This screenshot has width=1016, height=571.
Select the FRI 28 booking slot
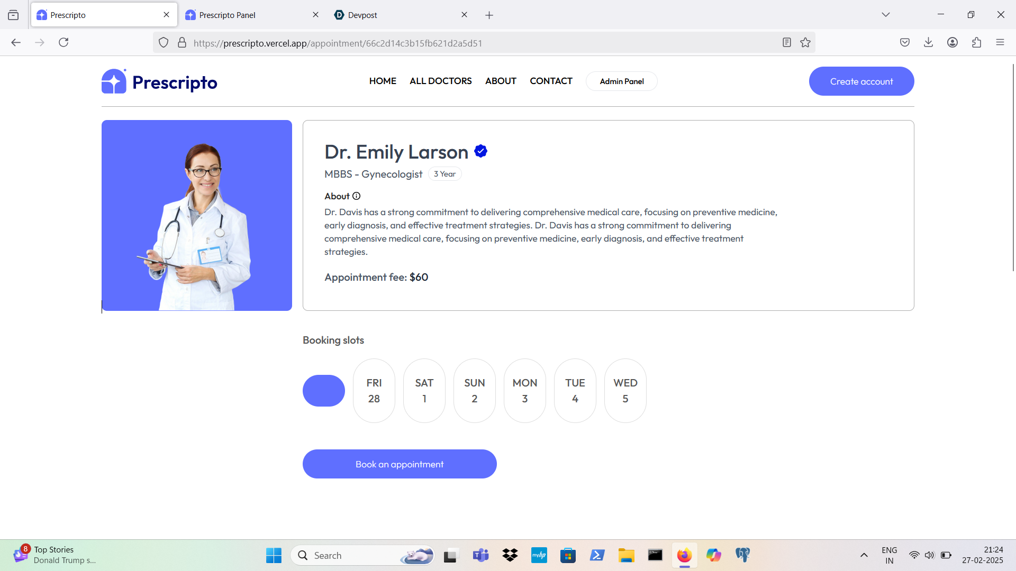[x=374, y=391]
